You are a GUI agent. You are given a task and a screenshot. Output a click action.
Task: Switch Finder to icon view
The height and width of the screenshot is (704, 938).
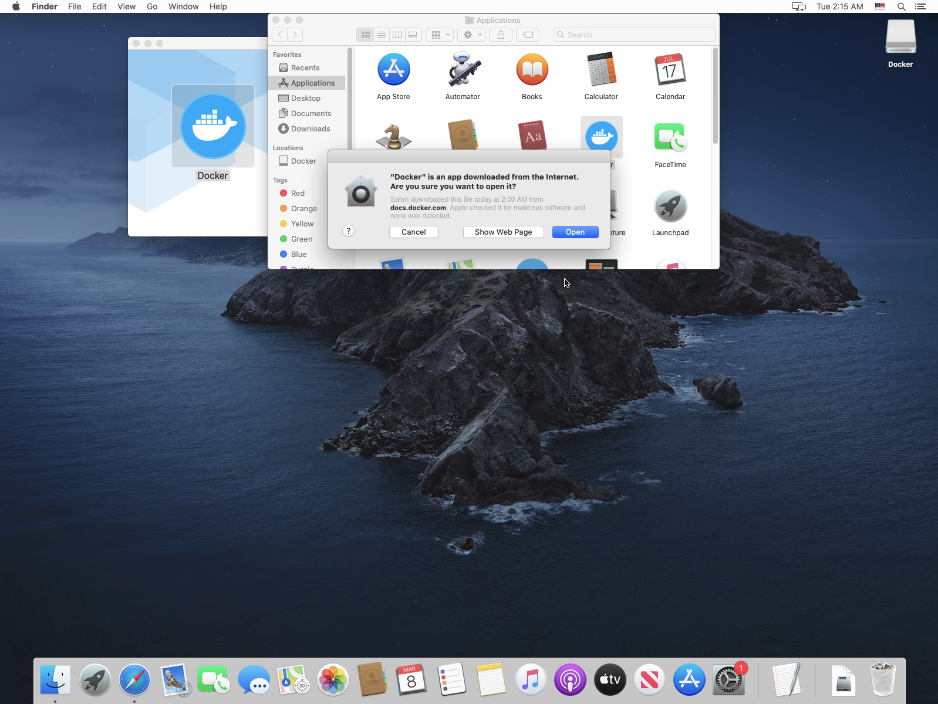[x=366, y=35]
